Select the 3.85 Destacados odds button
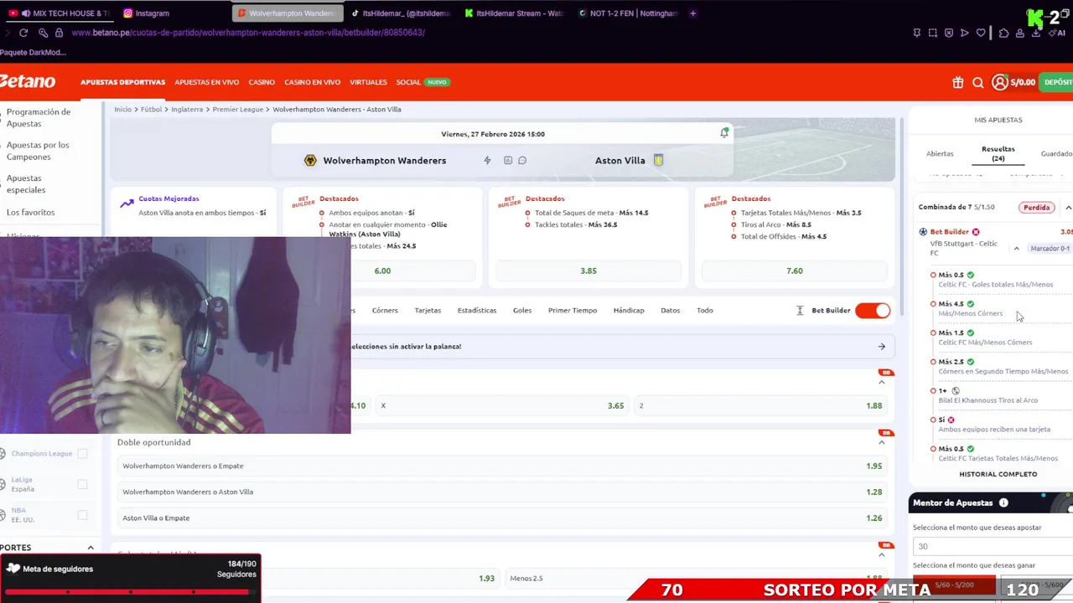 tap(588, 271)
